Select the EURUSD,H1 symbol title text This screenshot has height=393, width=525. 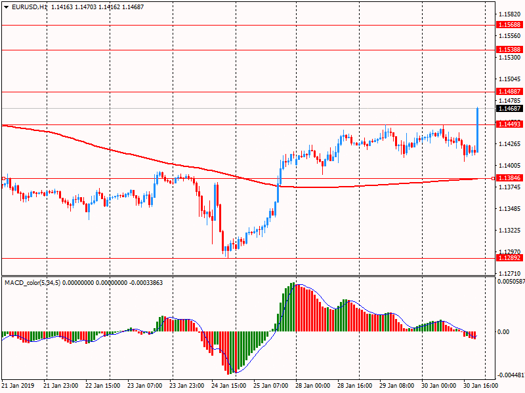click(30, 7)
